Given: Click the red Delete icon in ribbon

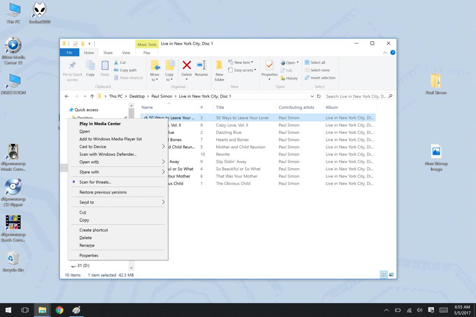Looking at the screenshot, I should point(186,66).
